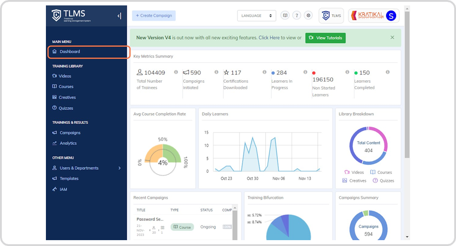The width and height of the screenshot is (456, 246).
Task: Click the 'Ongoing' status text
Action: 208,227
